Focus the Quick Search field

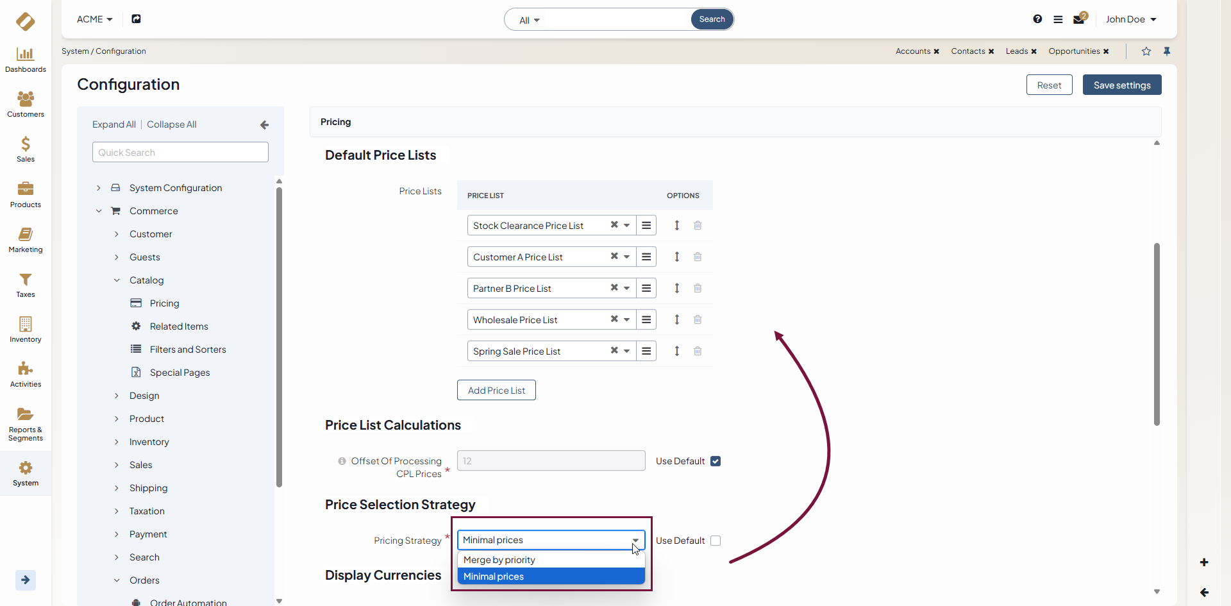pos(180,152)
